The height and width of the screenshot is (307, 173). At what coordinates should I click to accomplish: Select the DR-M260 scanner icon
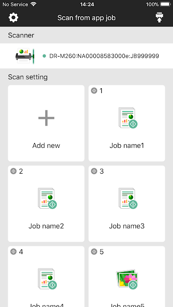click(x=25, y=56)
